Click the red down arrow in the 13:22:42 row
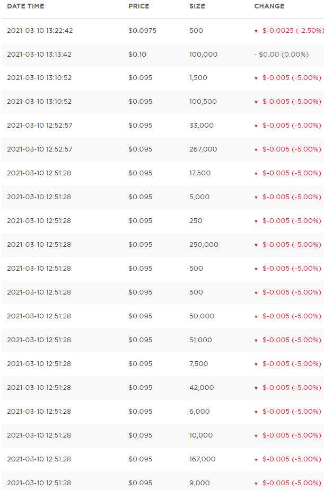 click(256, 31)
